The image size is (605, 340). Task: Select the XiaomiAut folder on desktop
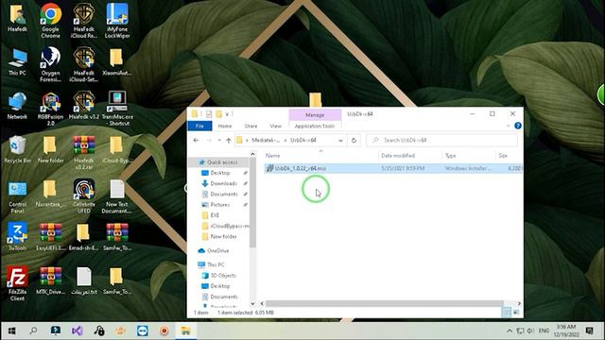click(117, 61)
